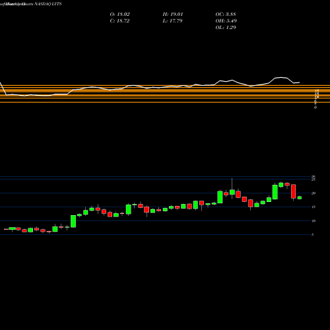
Task: Select the close value 'C: 18.72'
Action: (119, 21)
